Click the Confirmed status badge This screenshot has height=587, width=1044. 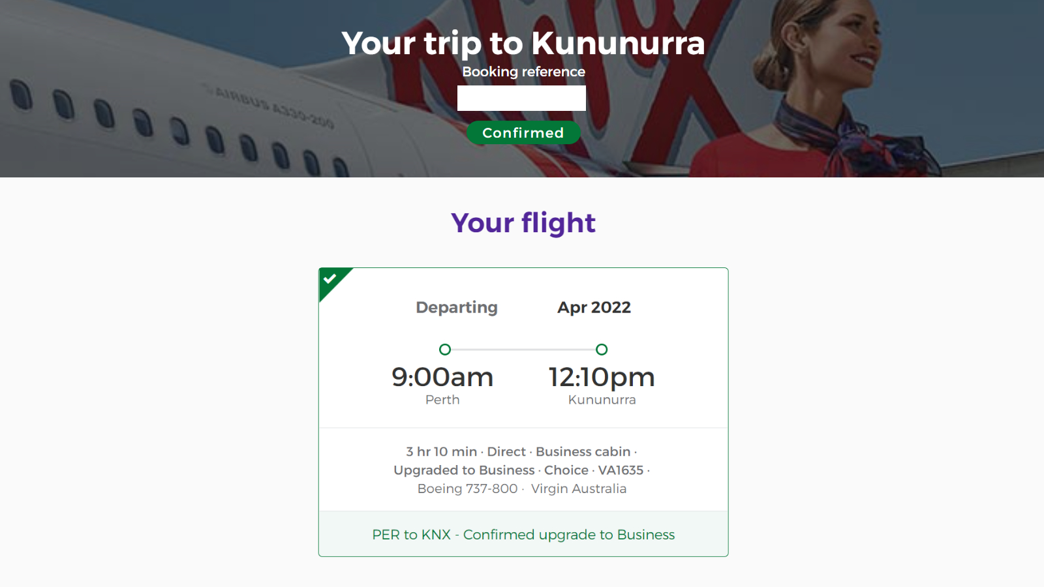[x=523, y=132]
